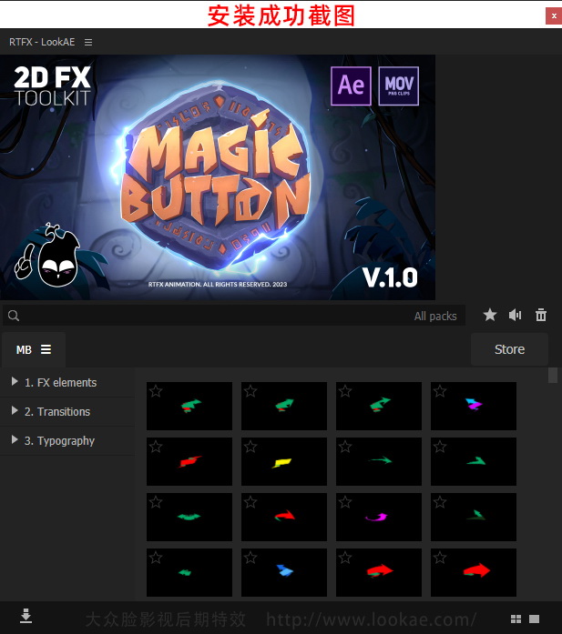Select the blue-magenta arrow preset
The width and height of the screenshot is (562, 634).
[474, 406]
